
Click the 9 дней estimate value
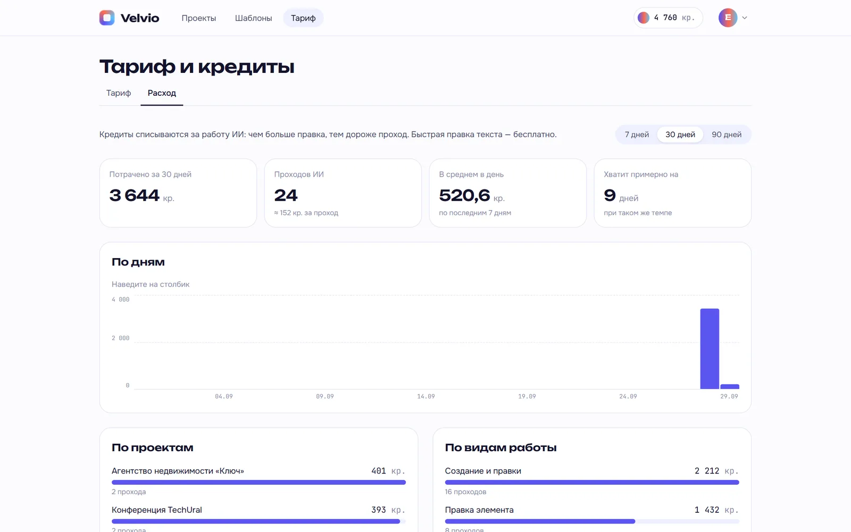[621, 196]
